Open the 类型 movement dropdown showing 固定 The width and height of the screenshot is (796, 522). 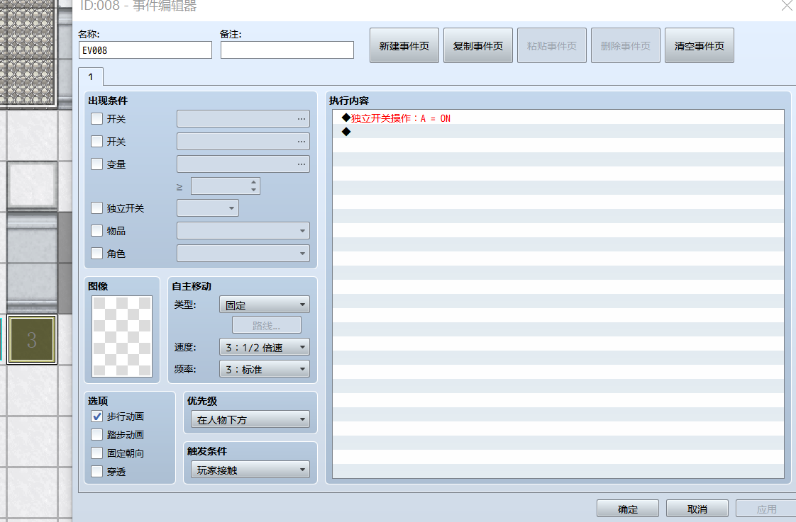265,305
